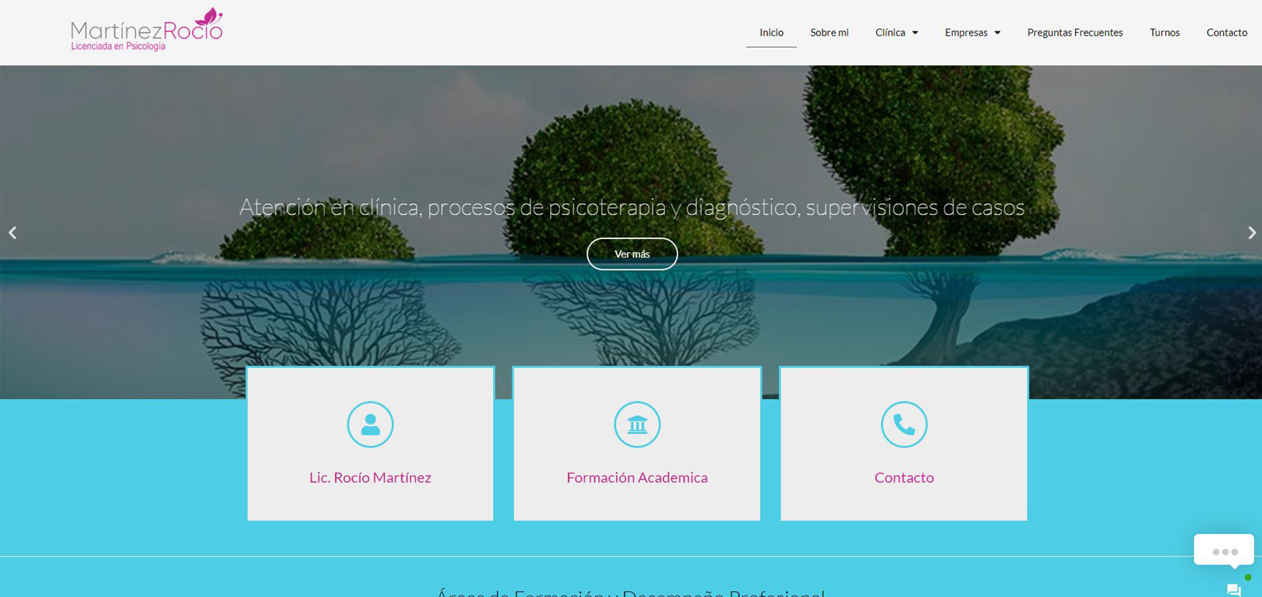Expand the Empresas dropdown menu
The width and height of the screenshot is (1262, 597).
[971, 32]
